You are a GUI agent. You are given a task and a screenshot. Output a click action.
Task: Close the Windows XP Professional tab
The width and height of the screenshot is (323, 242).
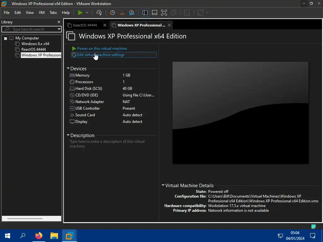[169, 25]
